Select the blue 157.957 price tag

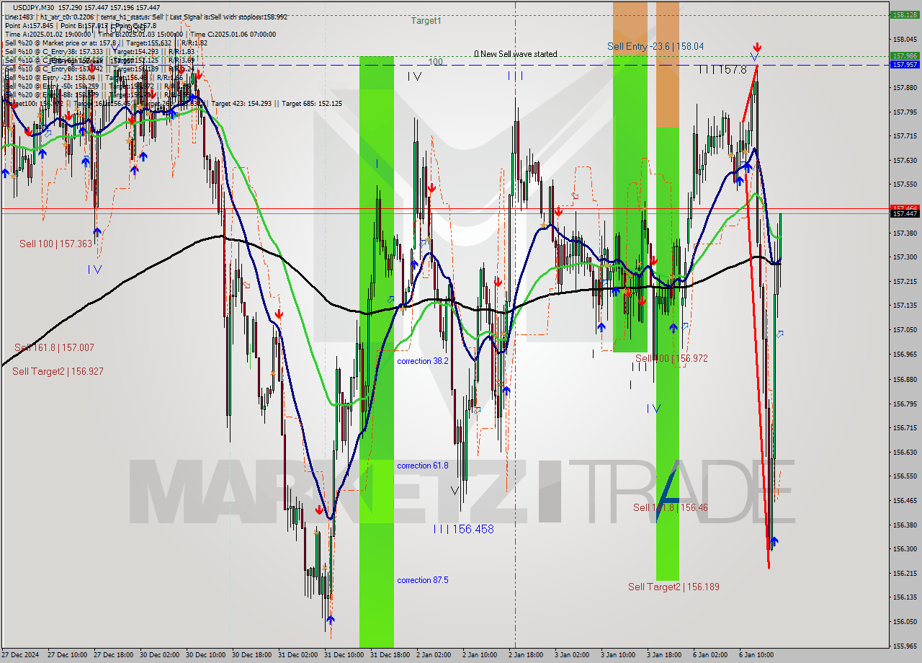click(x=905, y=64)
